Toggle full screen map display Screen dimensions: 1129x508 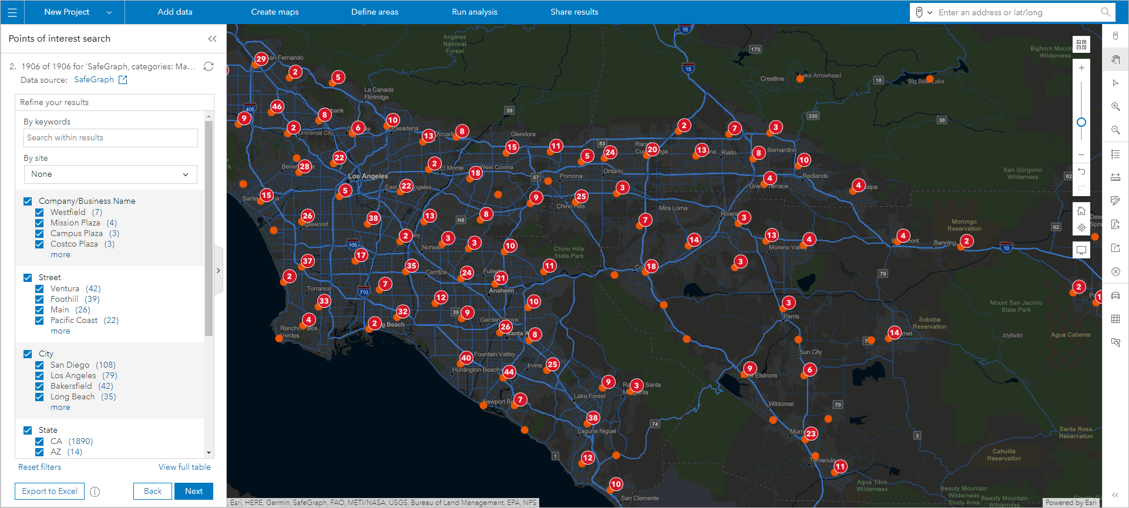tap(1081, 250)
